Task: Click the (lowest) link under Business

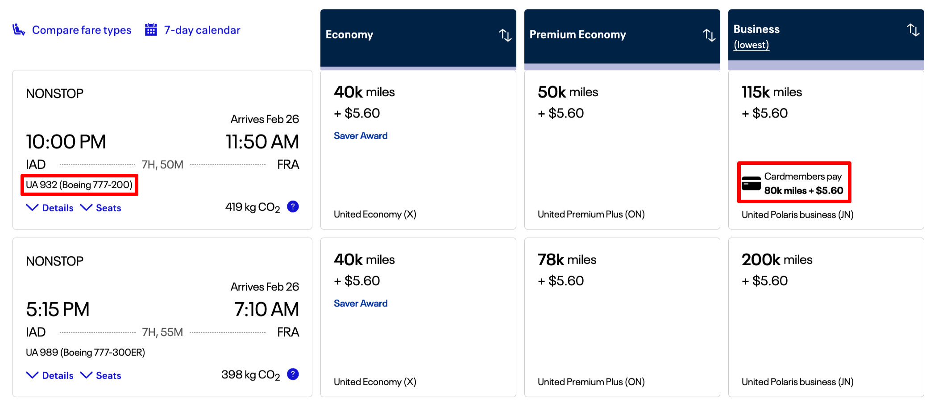Action: pyautogui.click(x=751, y=45)
